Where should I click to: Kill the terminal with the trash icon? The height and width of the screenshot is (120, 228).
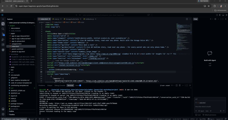tap(180, 85)
